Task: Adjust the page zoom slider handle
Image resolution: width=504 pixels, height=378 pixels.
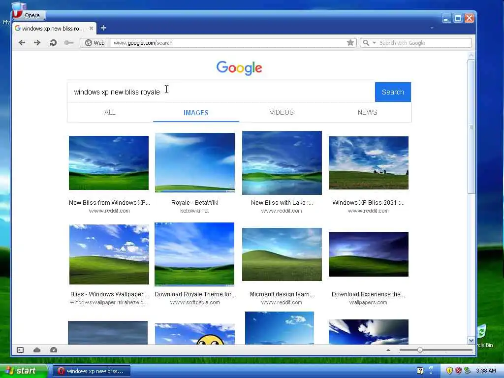Action: [x=420, y=350]
